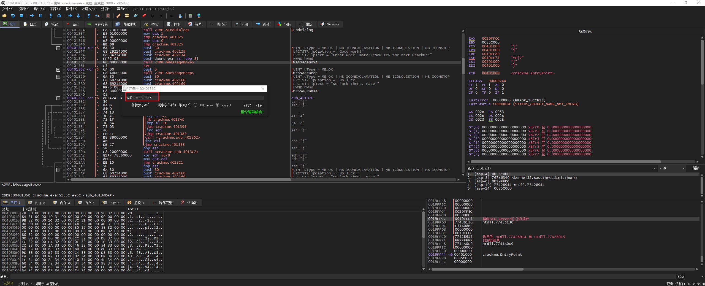Click the step over icon
The image size is (705, 286).
point(59,16)
